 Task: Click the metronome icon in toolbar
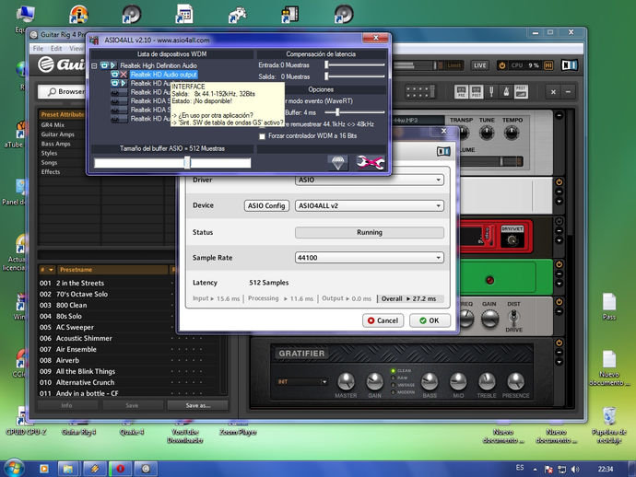(x=506, y=91)
